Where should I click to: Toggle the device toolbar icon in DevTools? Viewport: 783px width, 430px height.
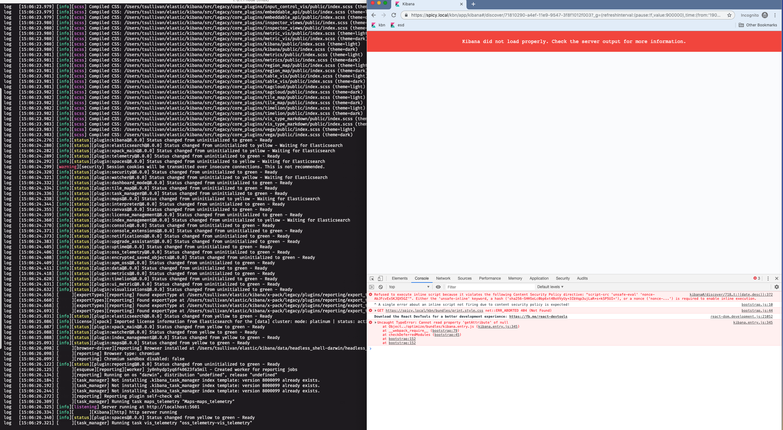(380, 278)
